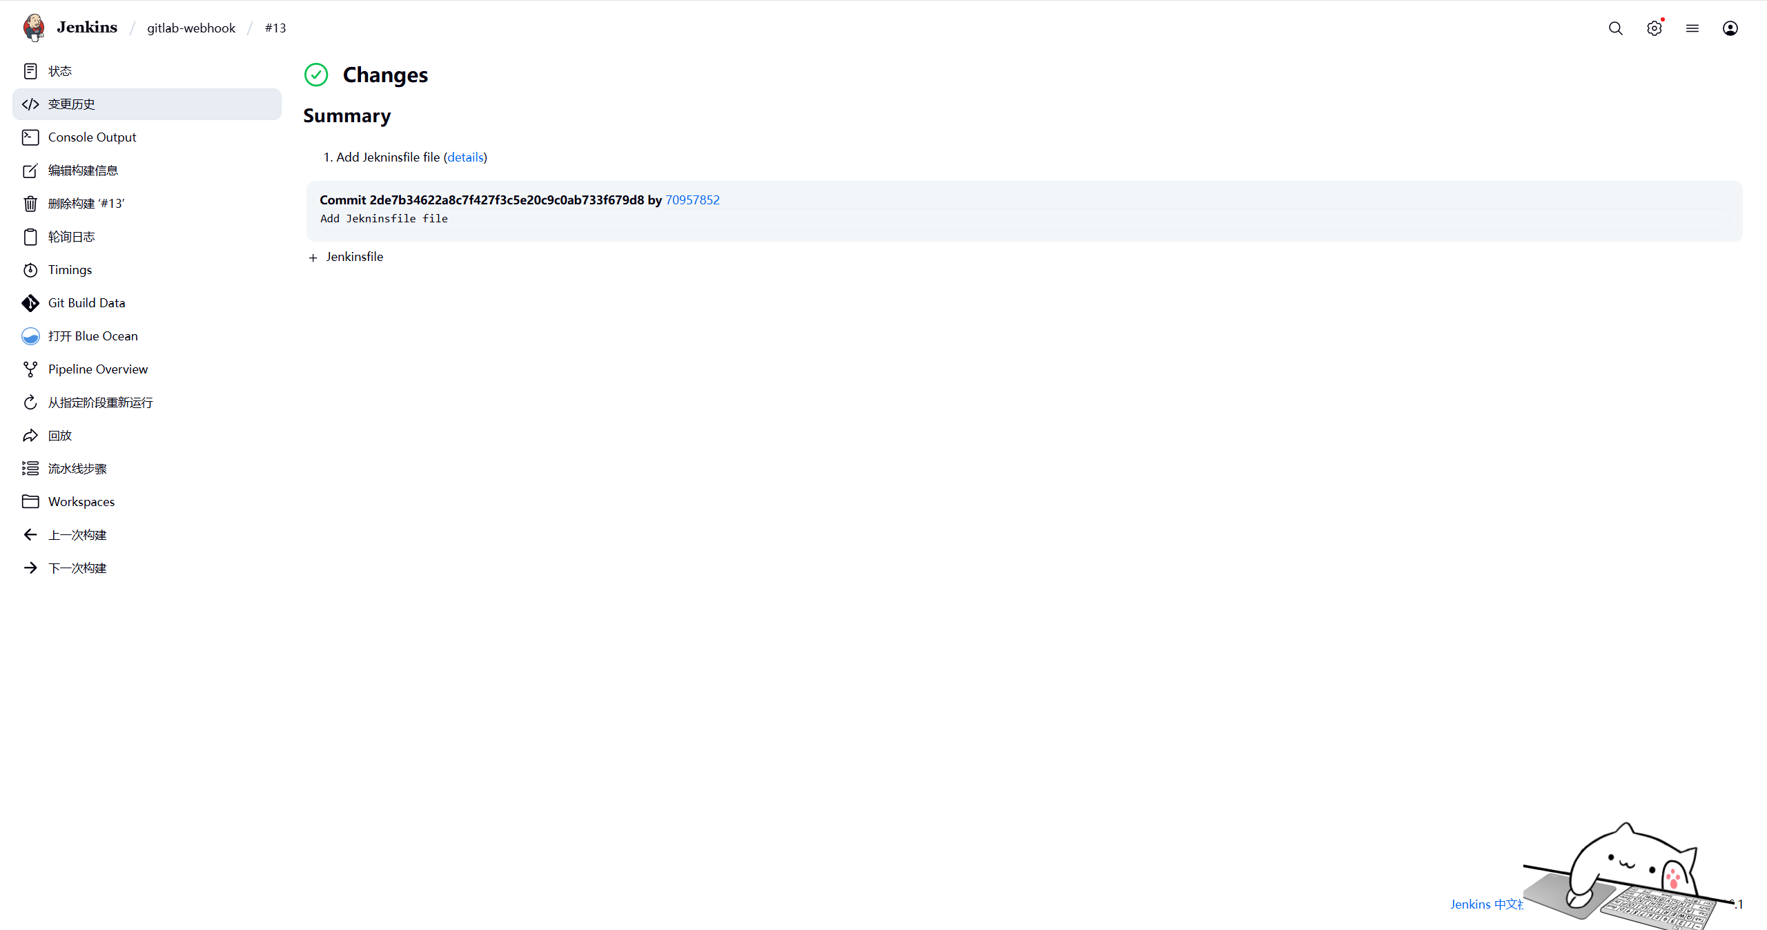This screenshot has height=930, width=1767.
Task: Click the Git Build Data diamond icon
Action: coord(30,303)
